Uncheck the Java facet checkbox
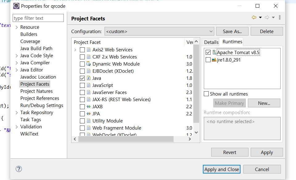296x180 pixels. click(82, 78)
